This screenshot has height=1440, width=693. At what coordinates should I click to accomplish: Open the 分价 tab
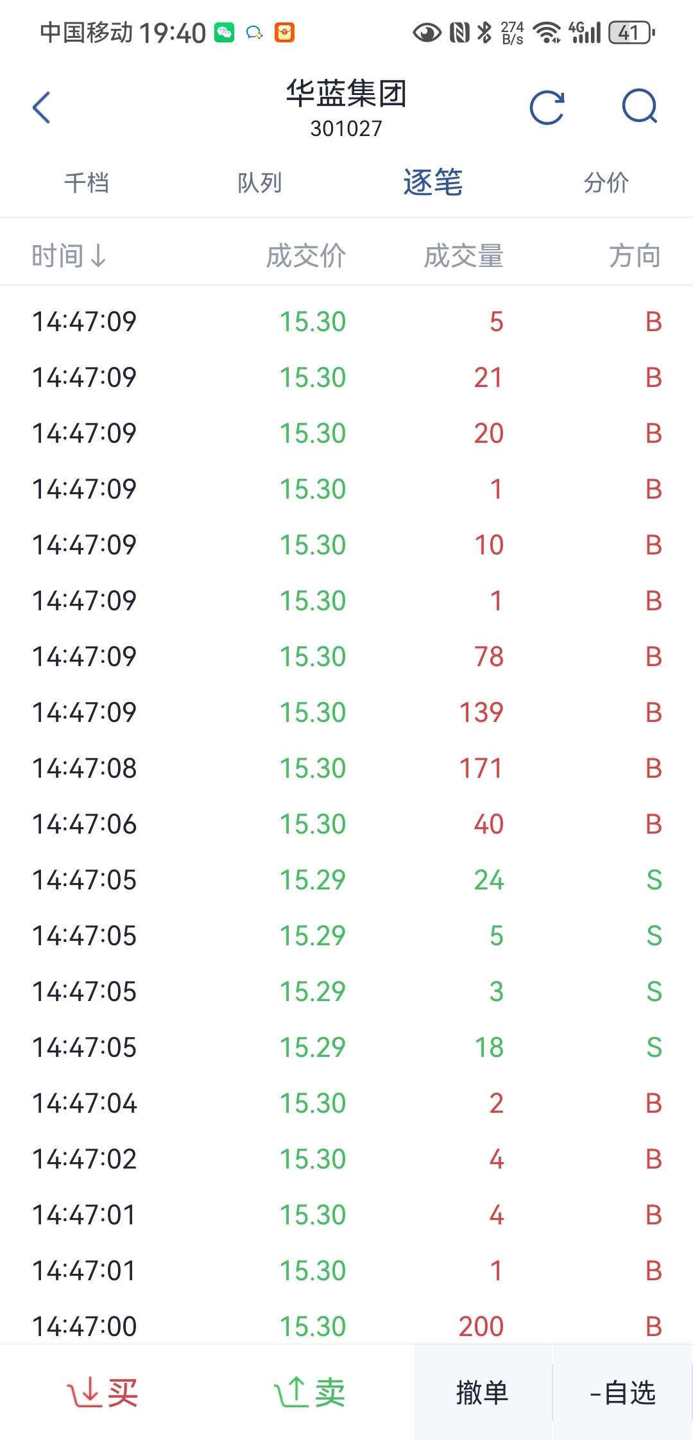click(x=606, y=183)
